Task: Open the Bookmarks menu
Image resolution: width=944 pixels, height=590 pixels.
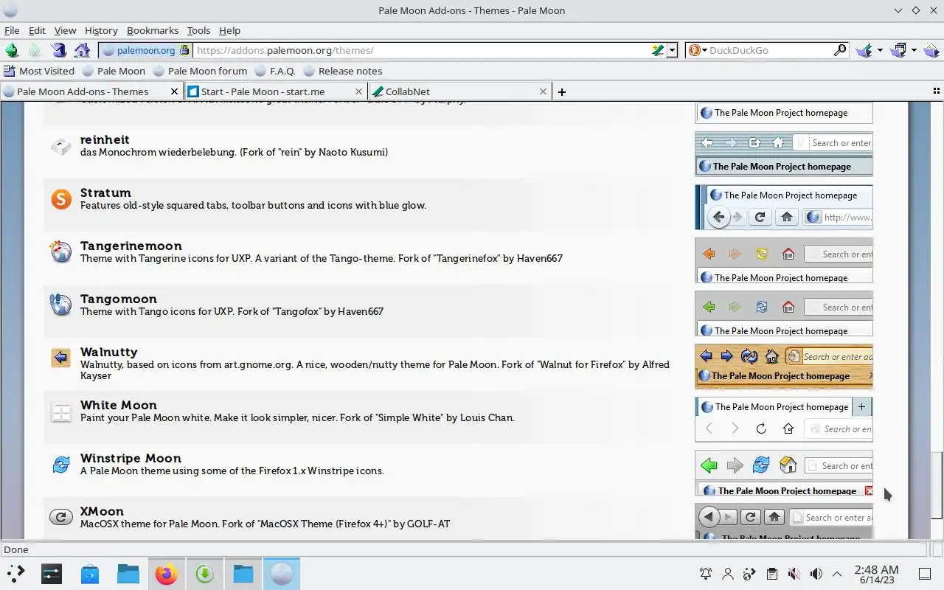Action: (153, 30)
